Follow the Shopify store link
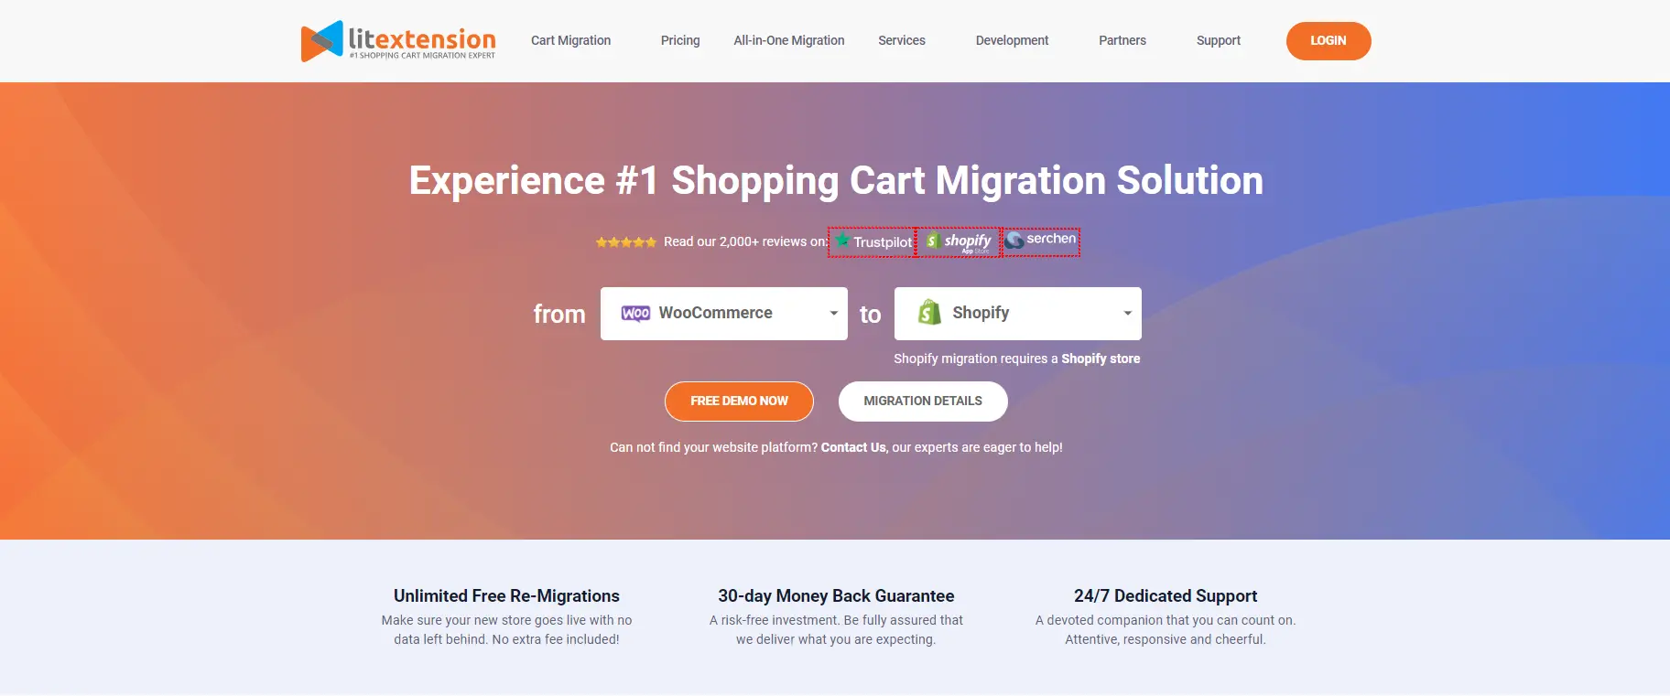The height and width of the screenshot is (696, 1670). click(x=1101, y=359)
